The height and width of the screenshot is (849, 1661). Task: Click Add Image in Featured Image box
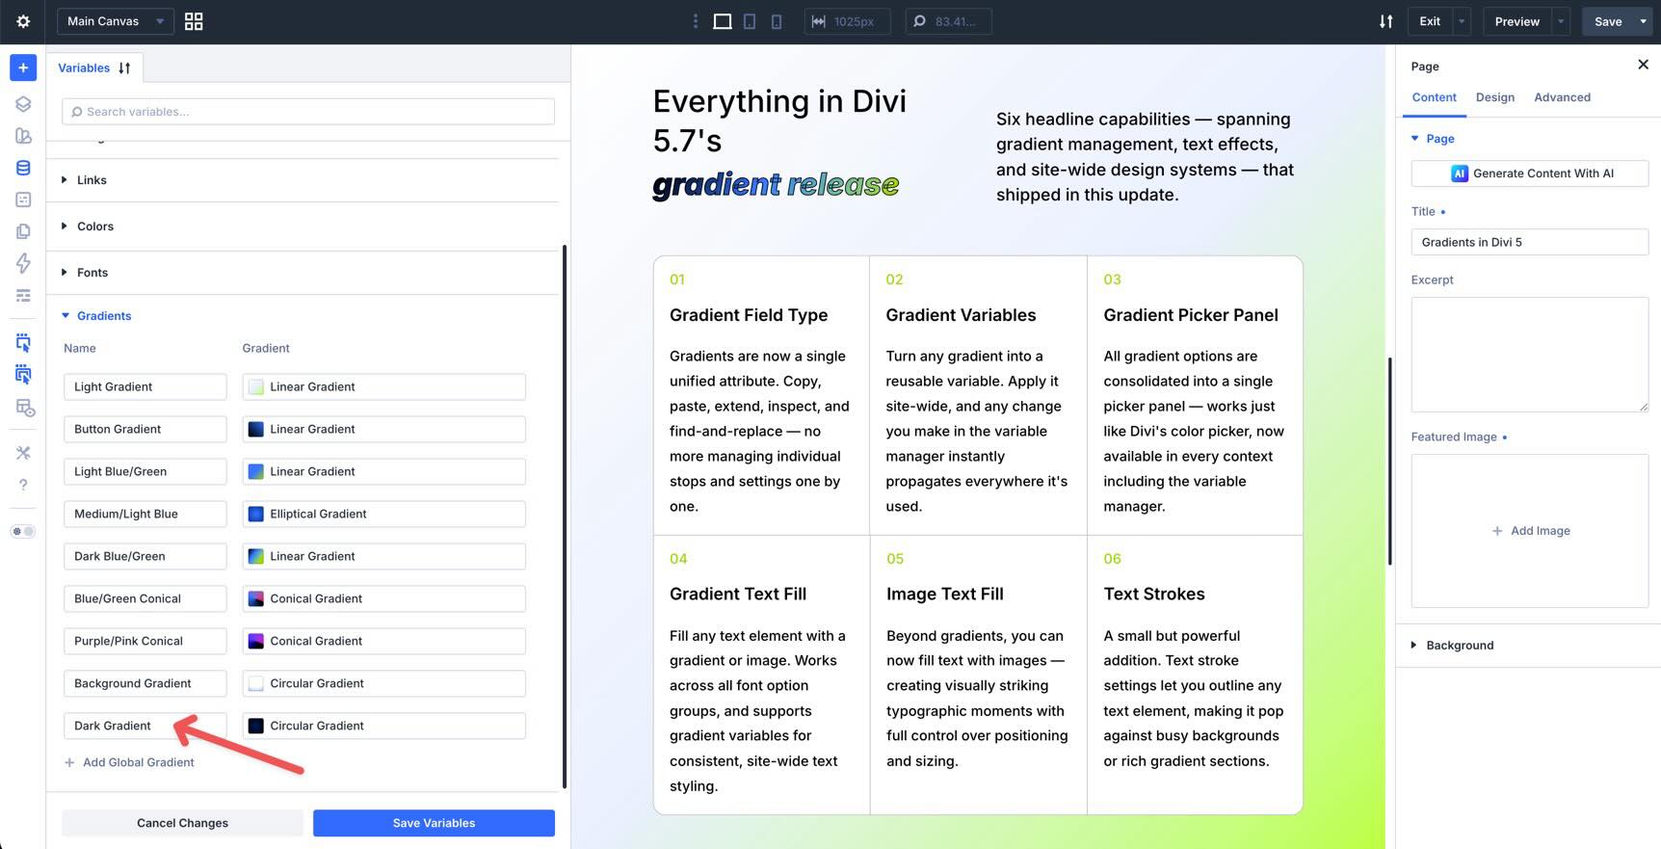coord(1530,531)
